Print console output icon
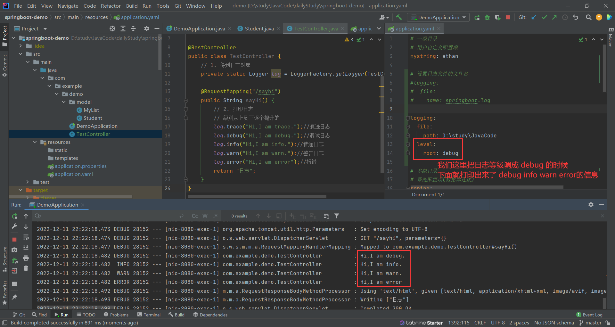The image size is (615, 327). 26,258
